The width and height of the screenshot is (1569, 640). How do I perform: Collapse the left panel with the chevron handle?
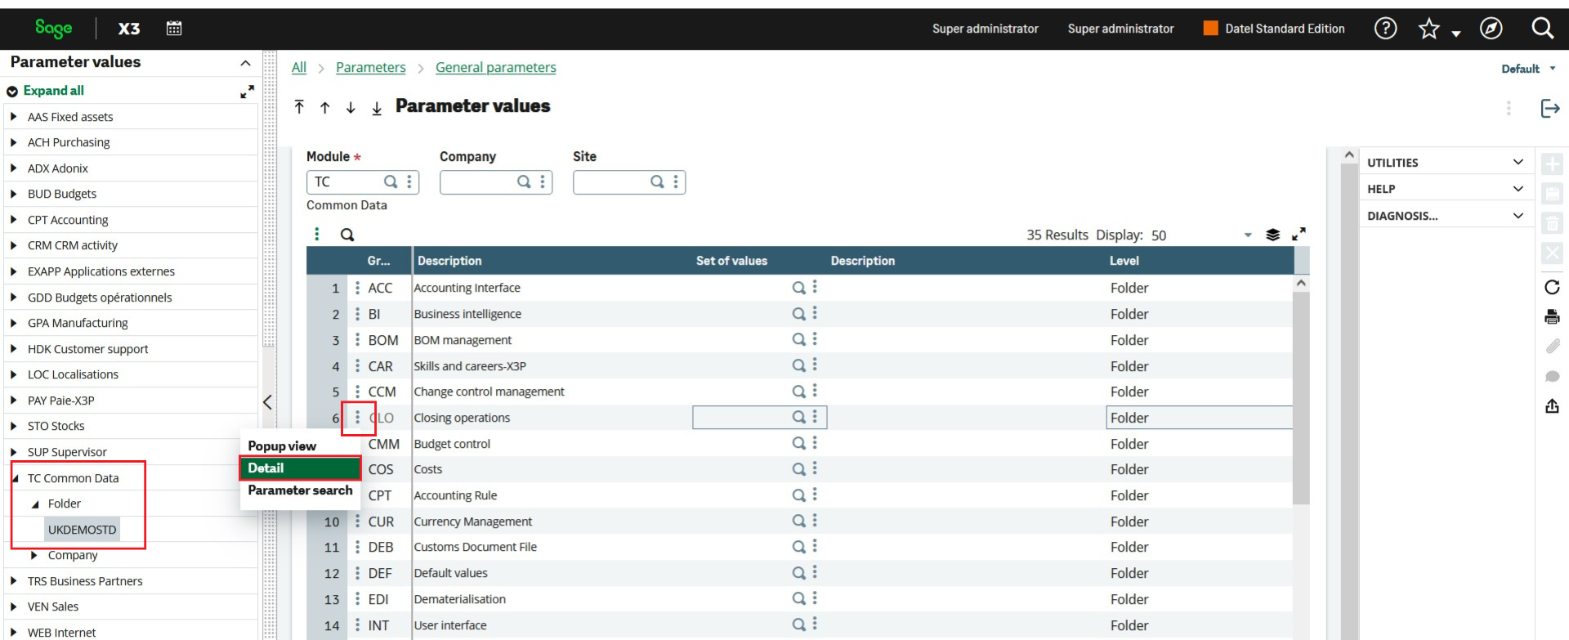267,402
